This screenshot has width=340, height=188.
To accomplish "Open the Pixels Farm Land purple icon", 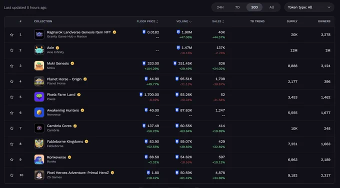I will point(39,97).
